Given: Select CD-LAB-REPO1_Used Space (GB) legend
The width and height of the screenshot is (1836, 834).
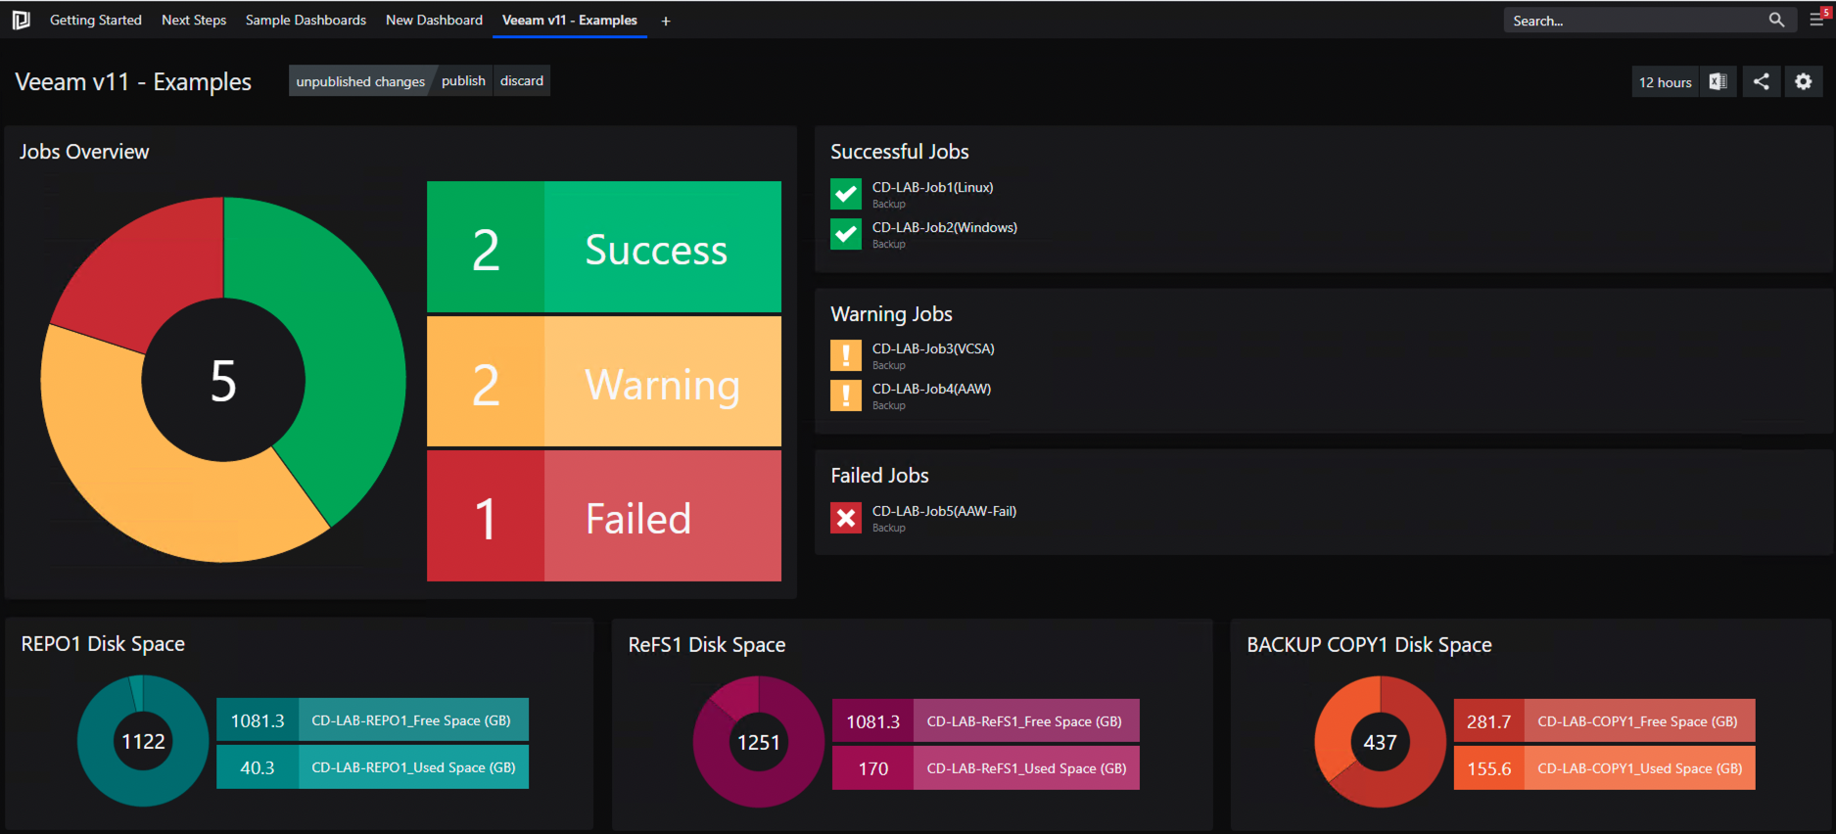Looking at the screenshot, I should pyautogui.click(x=372, y=767).
